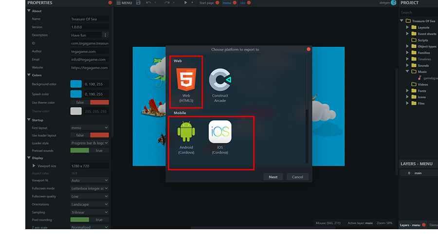
Task: Click the Families folder icon
Action: tap(414, 53)
